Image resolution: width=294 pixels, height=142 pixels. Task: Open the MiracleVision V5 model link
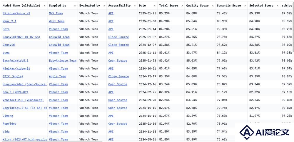pos(16,13)
